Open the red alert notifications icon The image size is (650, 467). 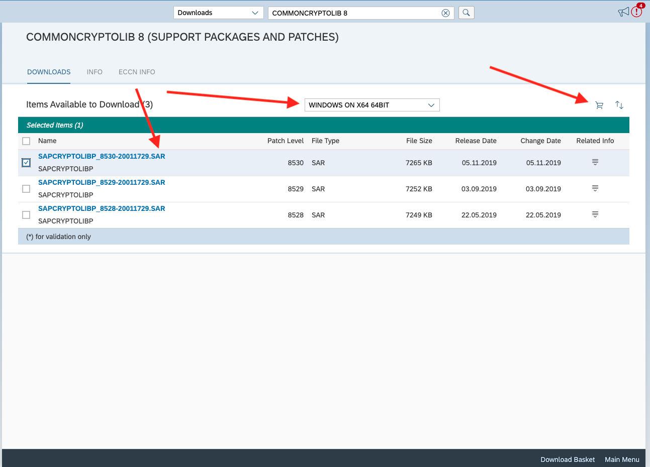tap(637, 11)
